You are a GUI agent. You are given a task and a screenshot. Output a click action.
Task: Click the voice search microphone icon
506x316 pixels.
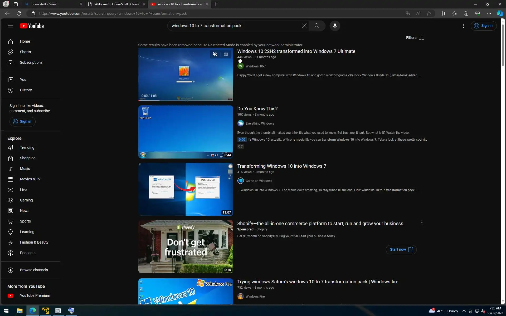tap(335, 26)
